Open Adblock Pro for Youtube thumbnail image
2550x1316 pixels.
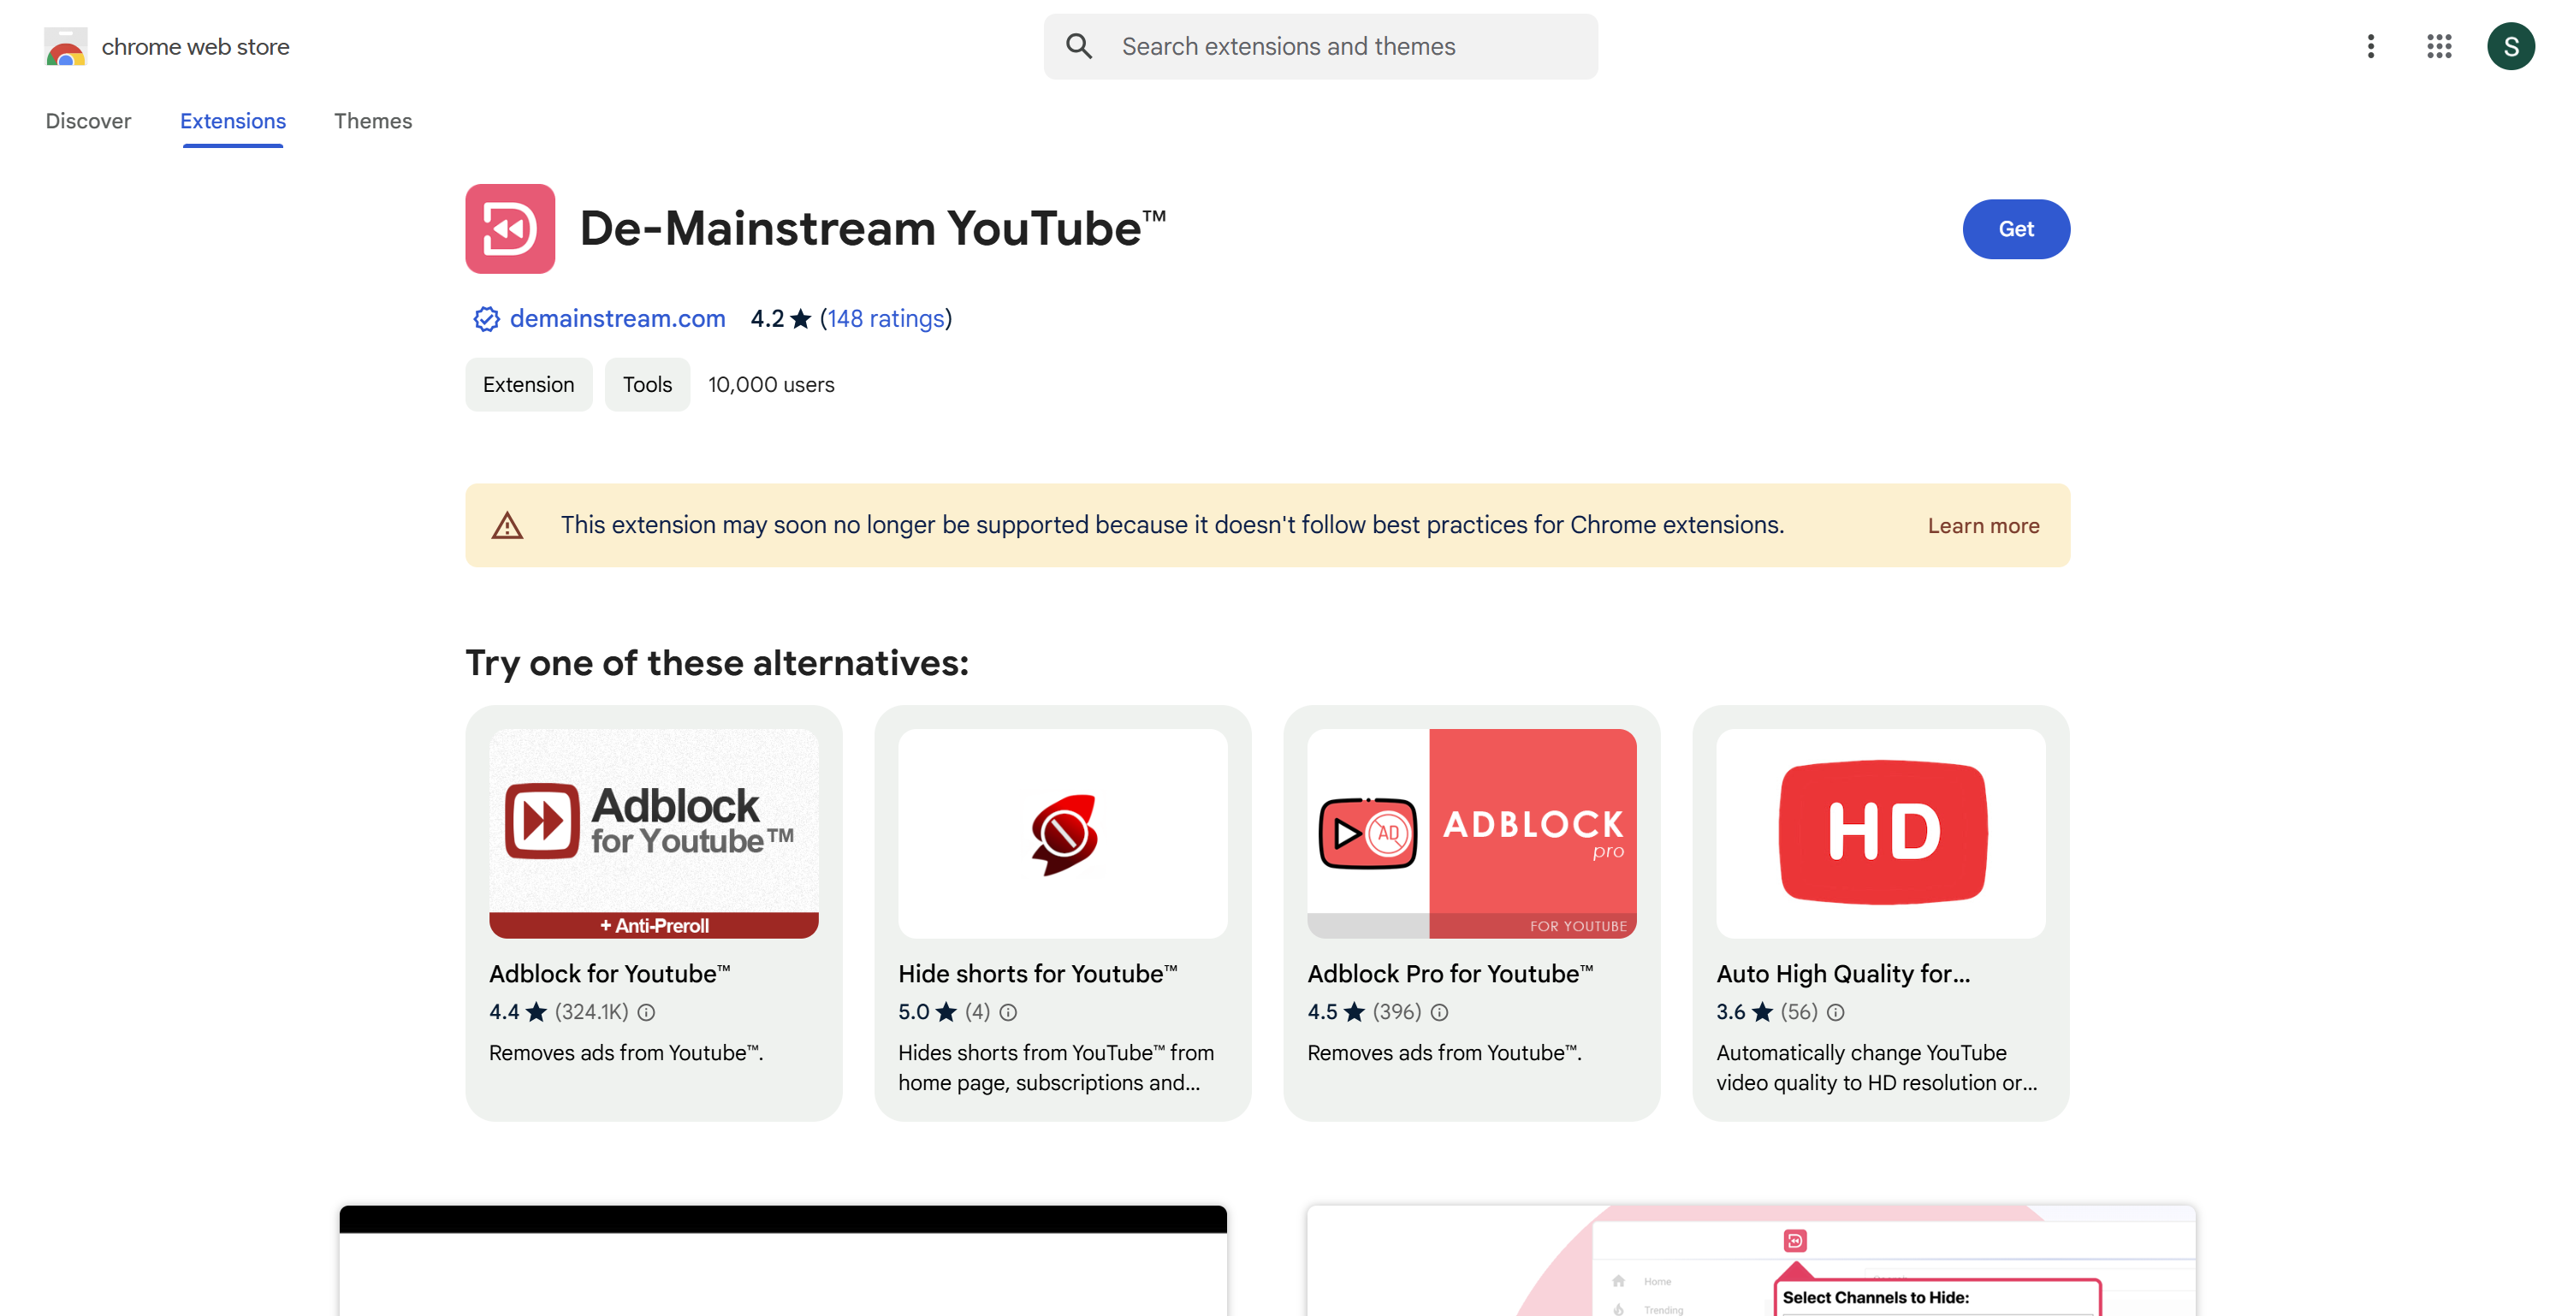(x=1472, y=833)
